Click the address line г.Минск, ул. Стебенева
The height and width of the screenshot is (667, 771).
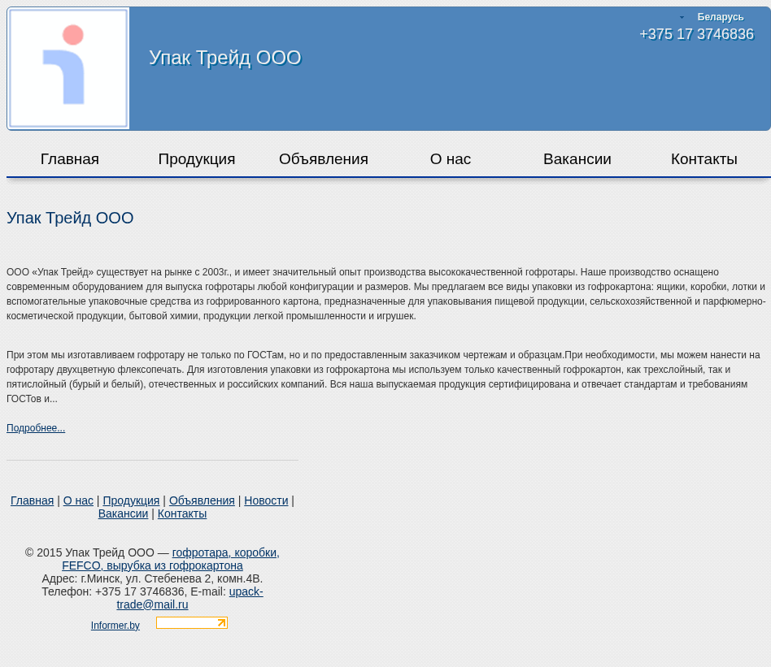[152, 578]
